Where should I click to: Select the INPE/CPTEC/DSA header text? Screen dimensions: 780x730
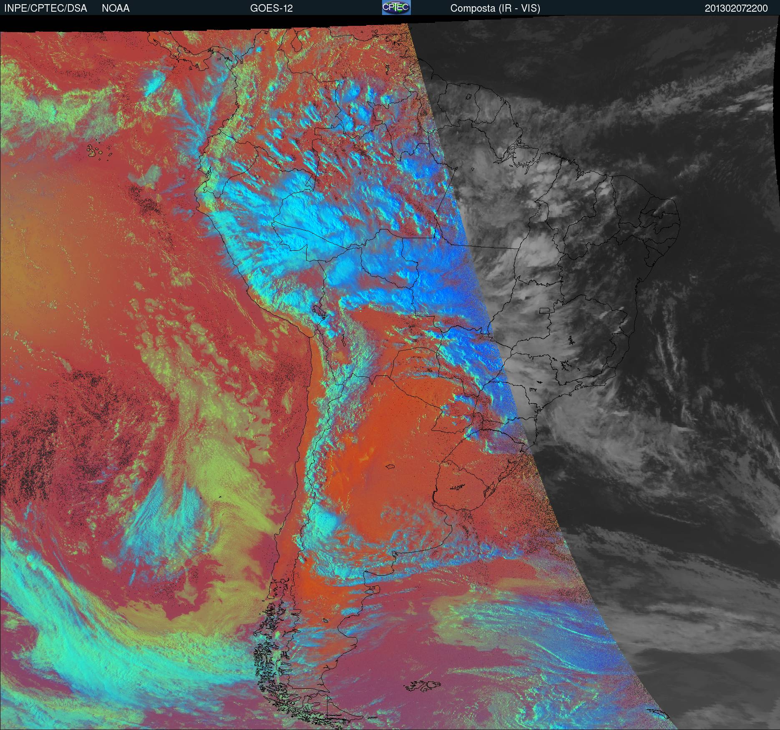[x=45, y=8]
